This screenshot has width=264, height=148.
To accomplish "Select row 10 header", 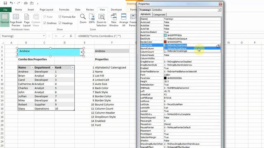I will tap(2, 84).
